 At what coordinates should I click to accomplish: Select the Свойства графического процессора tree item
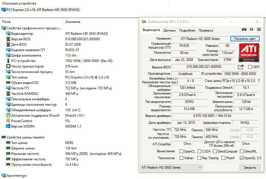click(x=34, y=28)
